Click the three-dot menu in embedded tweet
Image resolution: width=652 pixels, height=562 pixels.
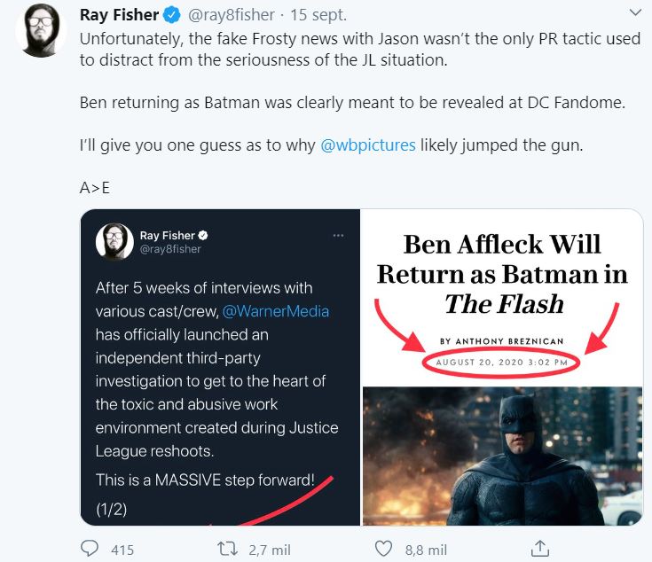[338, 236]
